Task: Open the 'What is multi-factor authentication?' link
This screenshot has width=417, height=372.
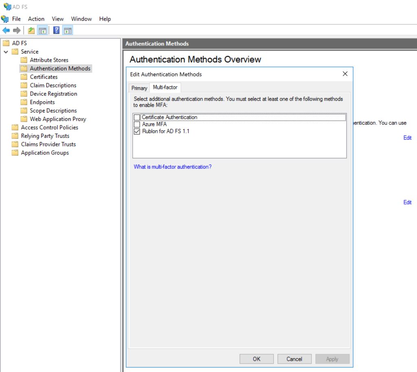Action: click(173, 167)
